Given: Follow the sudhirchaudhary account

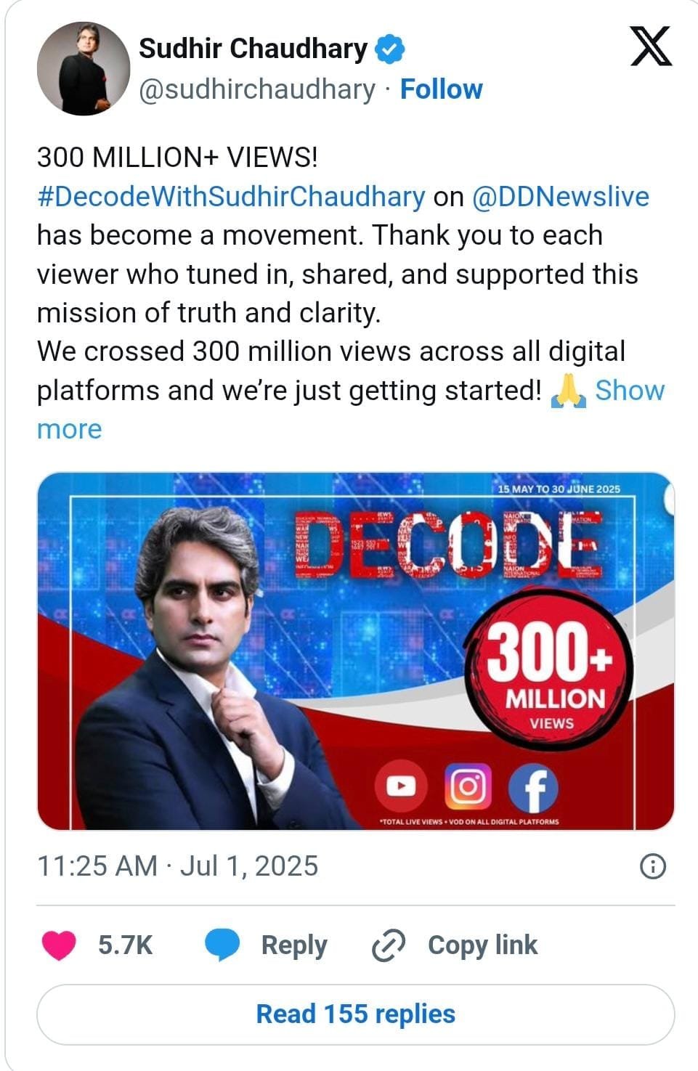Looking at the screenshot, I should (x=441, y=89).
